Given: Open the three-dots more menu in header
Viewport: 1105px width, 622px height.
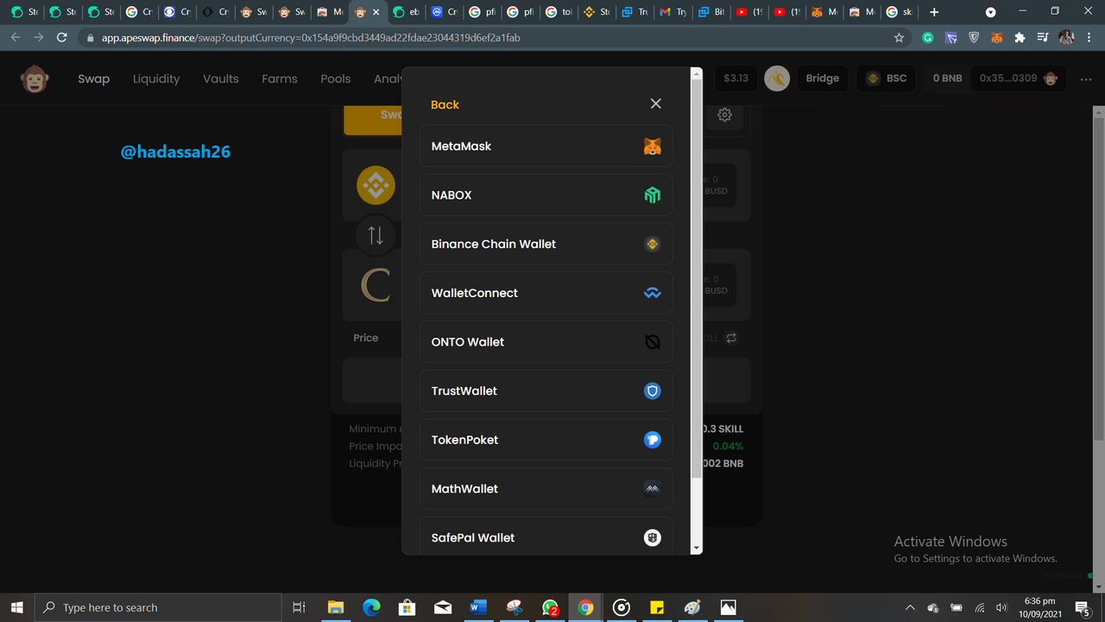Looking at the screenshot, I should pyautogui.click(x=1086, y=79).
